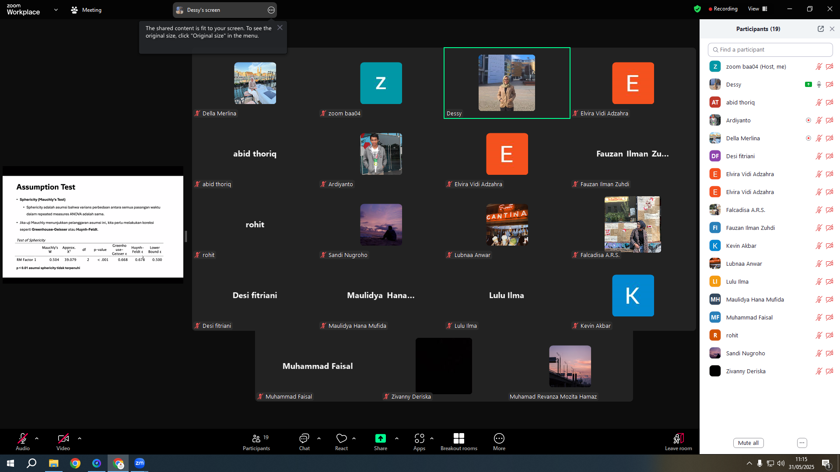Dismiss the shared content size notification
The height and width of the screenshot is (472, 840).
280,28
